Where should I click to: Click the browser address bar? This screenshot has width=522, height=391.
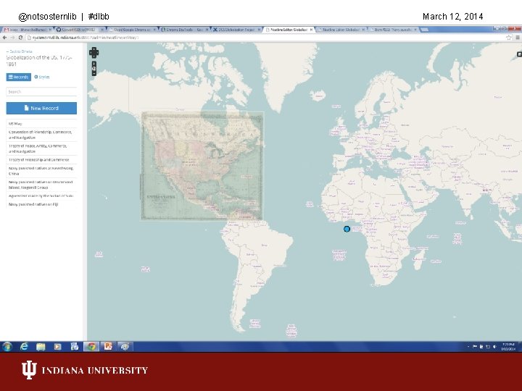tap(265, 38)
